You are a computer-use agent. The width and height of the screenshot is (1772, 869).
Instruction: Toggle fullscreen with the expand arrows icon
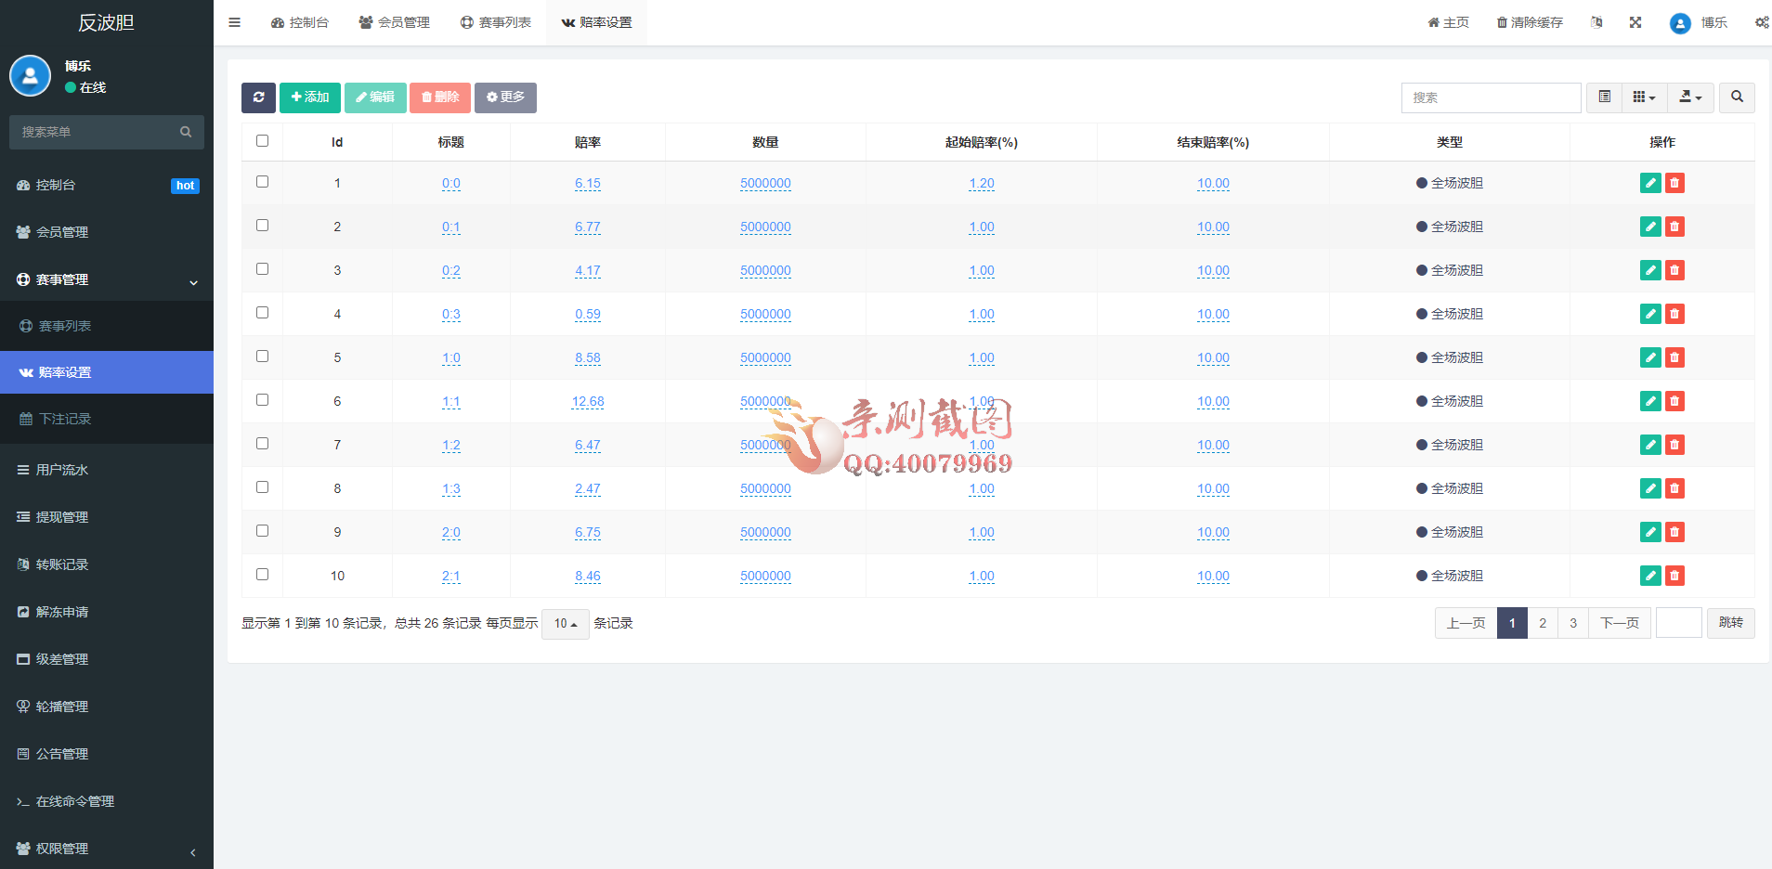point(1635,22)
